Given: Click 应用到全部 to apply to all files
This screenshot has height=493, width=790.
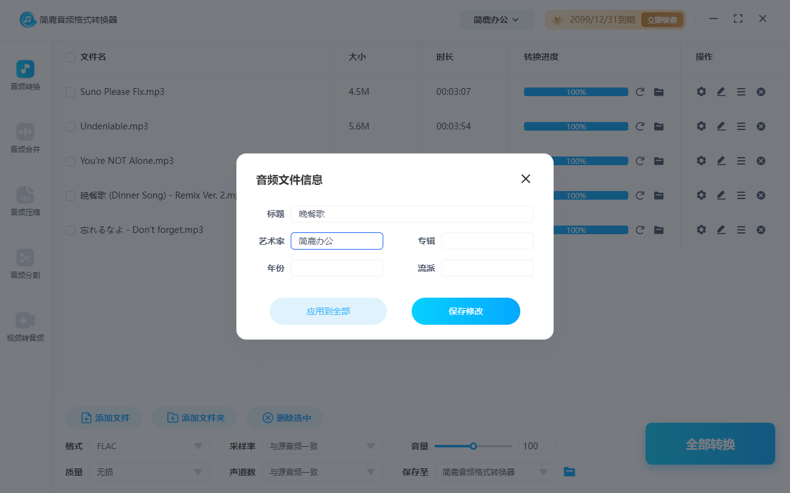Looking at the screenshot, I should pyautogui.click(x=328, y=311).
